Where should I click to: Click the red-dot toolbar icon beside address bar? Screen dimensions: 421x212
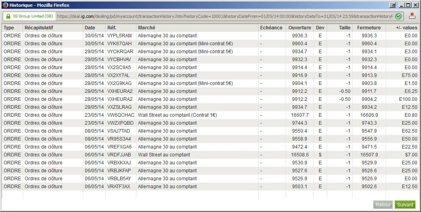click(412, 16)
